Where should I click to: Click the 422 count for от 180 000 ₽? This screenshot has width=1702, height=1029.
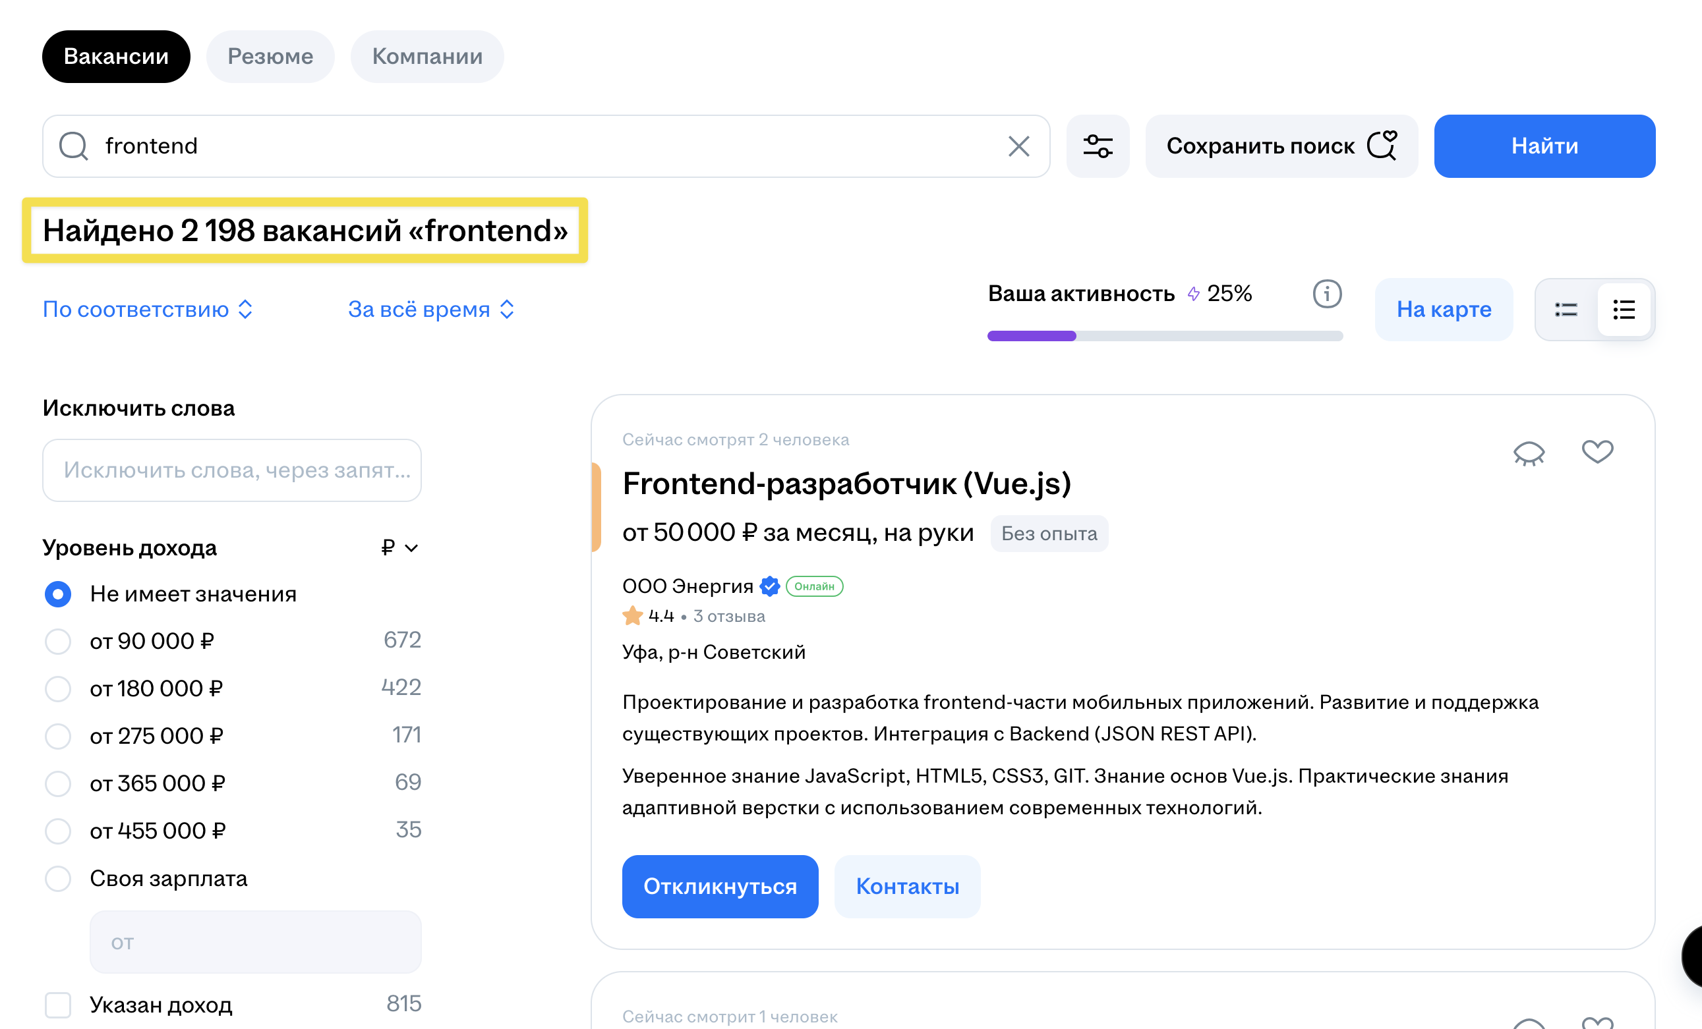coord(401,687)
